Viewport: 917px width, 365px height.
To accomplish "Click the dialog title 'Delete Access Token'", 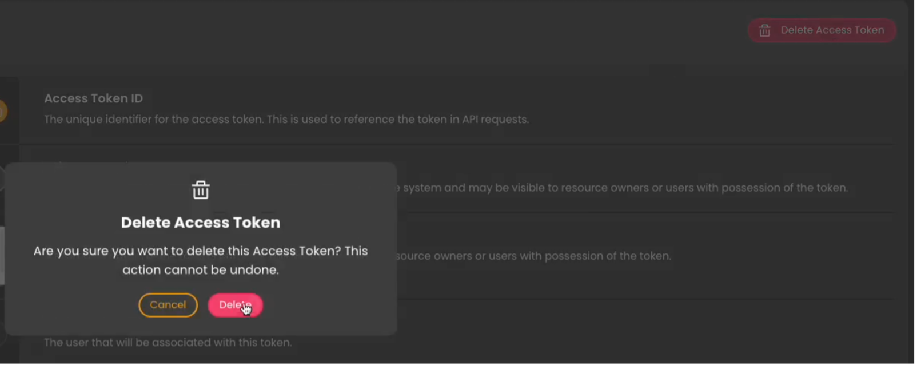I will 201,223.
